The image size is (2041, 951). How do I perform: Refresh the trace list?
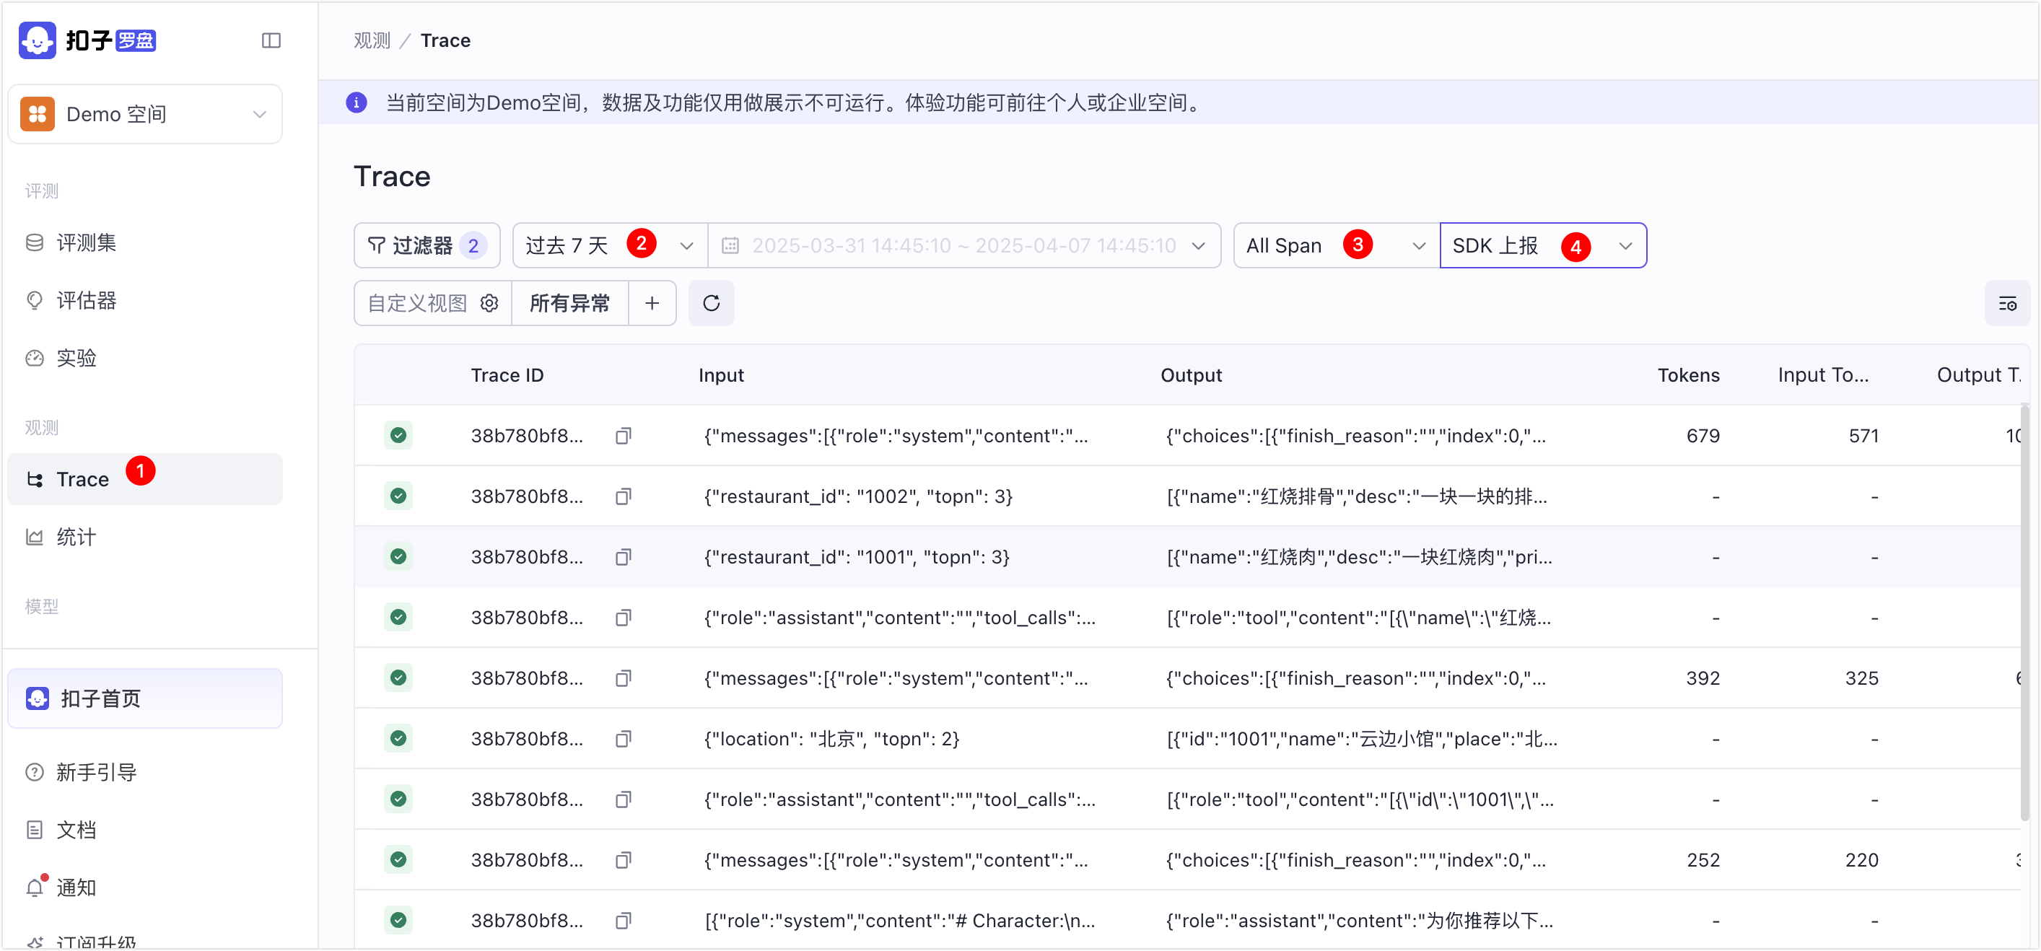point(712,303)
